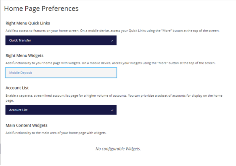
Task: Click the streamlined account list description text
Action: tap(114, 98)
